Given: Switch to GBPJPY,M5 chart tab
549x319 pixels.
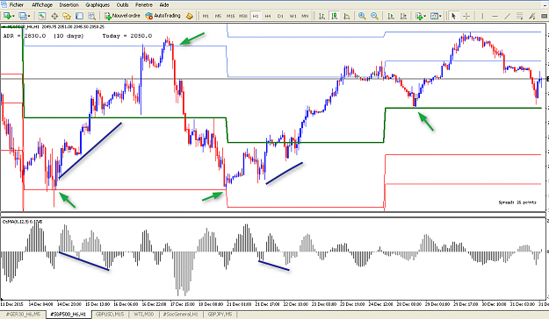Looking at the screenshot, I should click(x=220, y=315).
